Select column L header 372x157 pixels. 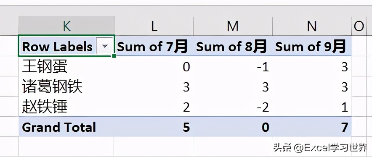(x=154, y=26)
